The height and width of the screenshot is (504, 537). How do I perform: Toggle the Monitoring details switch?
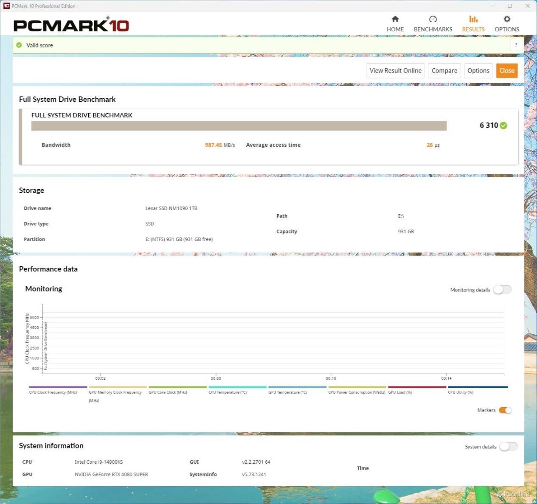(x=503, y=290)
